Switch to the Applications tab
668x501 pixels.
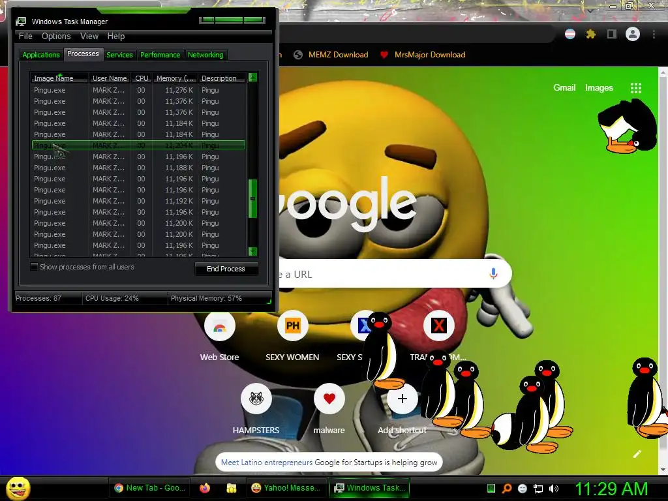(41, 55)
